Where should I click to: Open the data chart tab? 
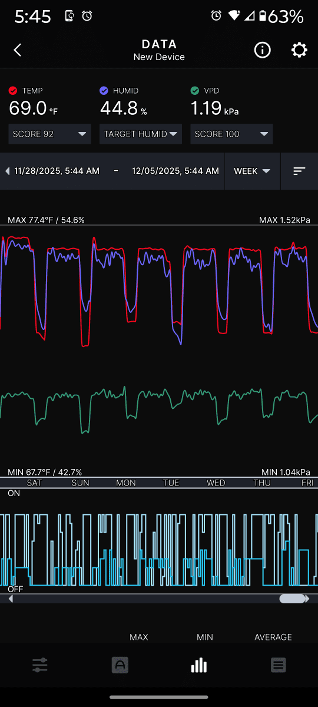199,665
